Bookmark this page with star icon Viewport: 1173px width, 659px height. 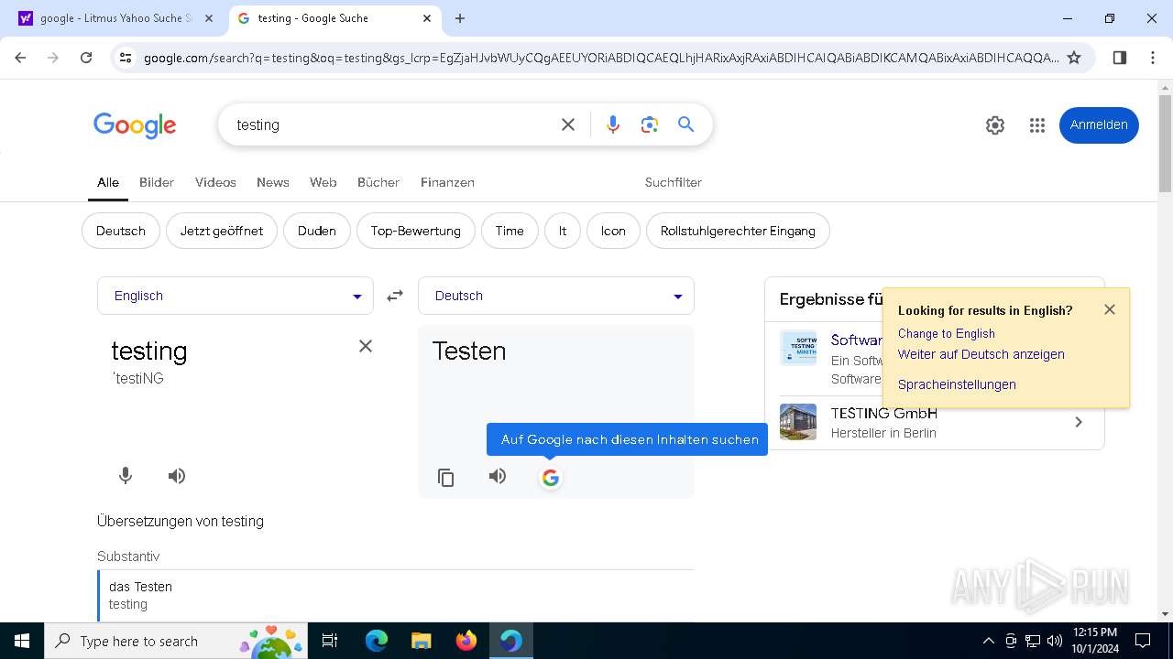1074,58
